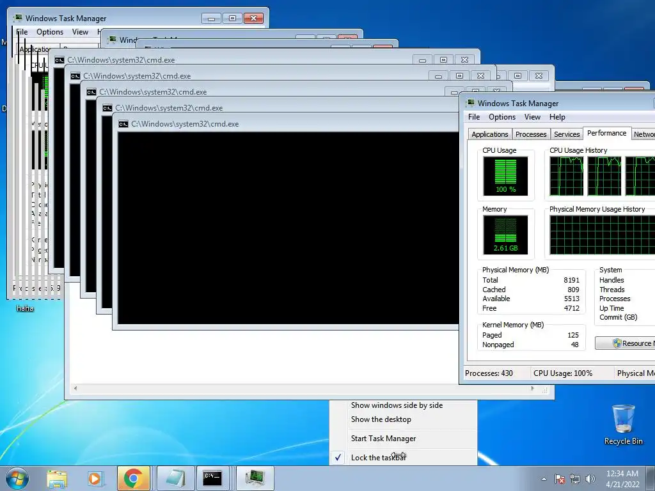Screen dimensions: 655x491
Task: Click the front Task Manager title icon
Action: 470,103
